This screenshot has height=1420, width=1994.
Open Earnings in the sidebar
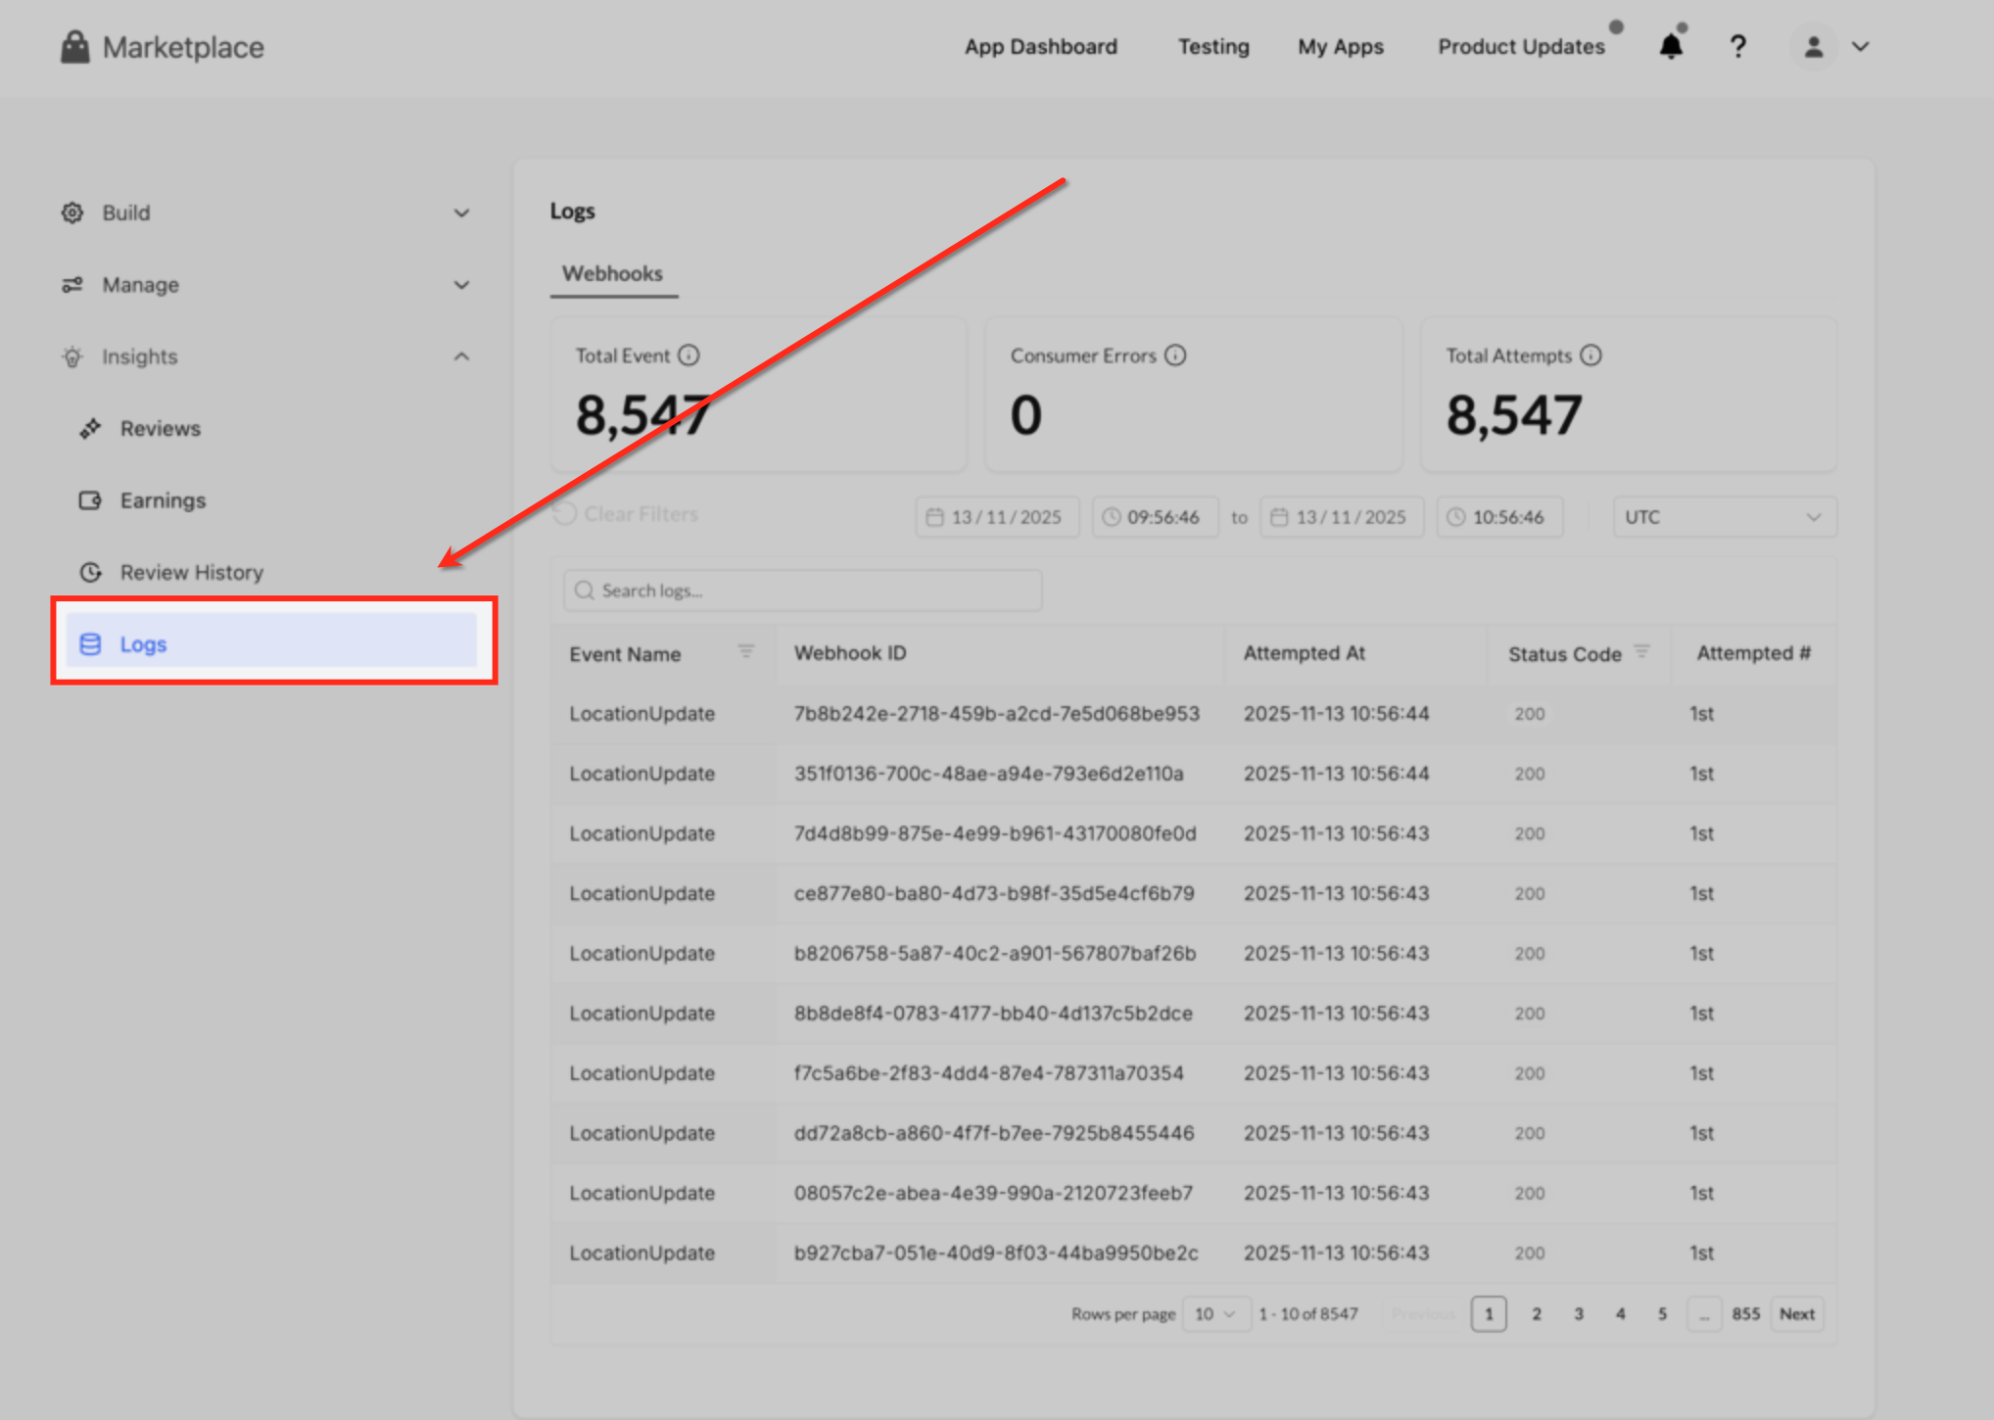[x=163, y=500]
